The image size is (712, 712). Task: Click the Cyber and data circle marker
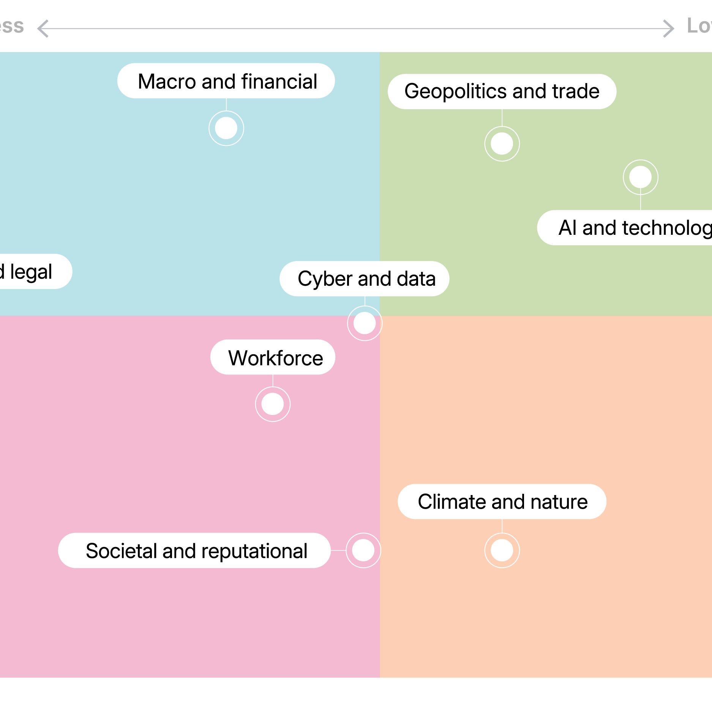pyautogui.click(x=365, y=323)
